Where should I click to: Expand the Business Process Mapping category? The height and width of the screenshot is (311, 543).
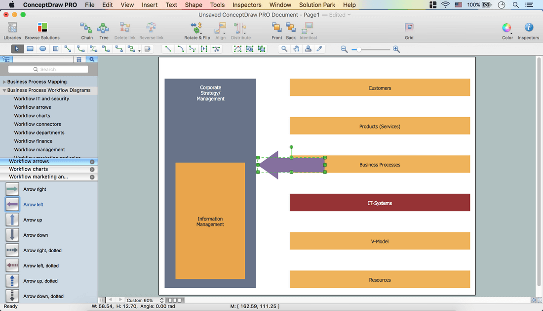tap(4, 82)
